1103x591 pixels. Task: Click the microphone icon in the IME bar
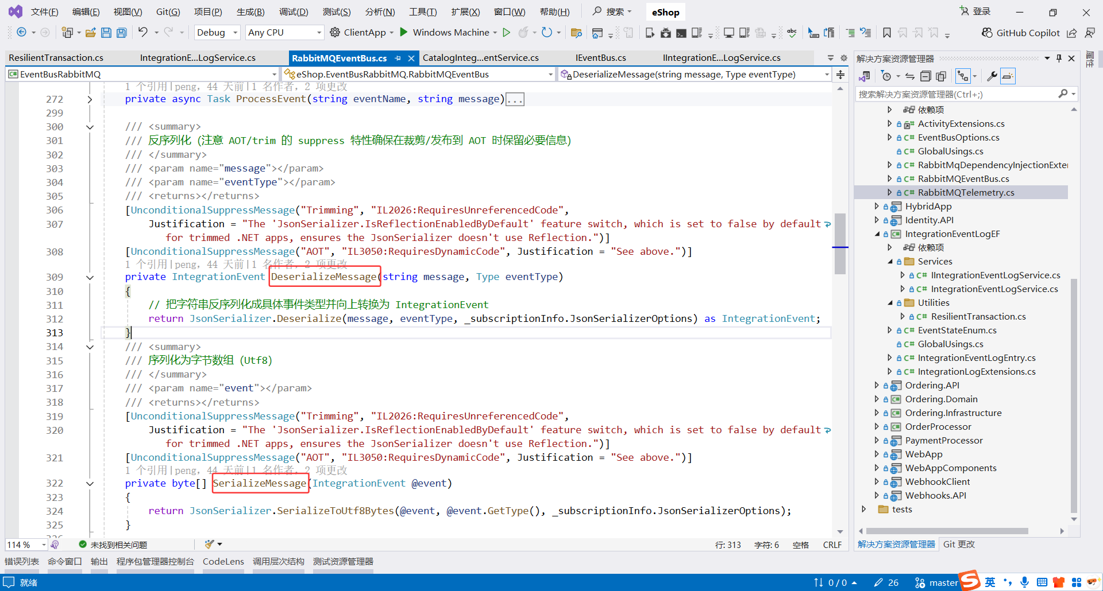coord(1024,582)
